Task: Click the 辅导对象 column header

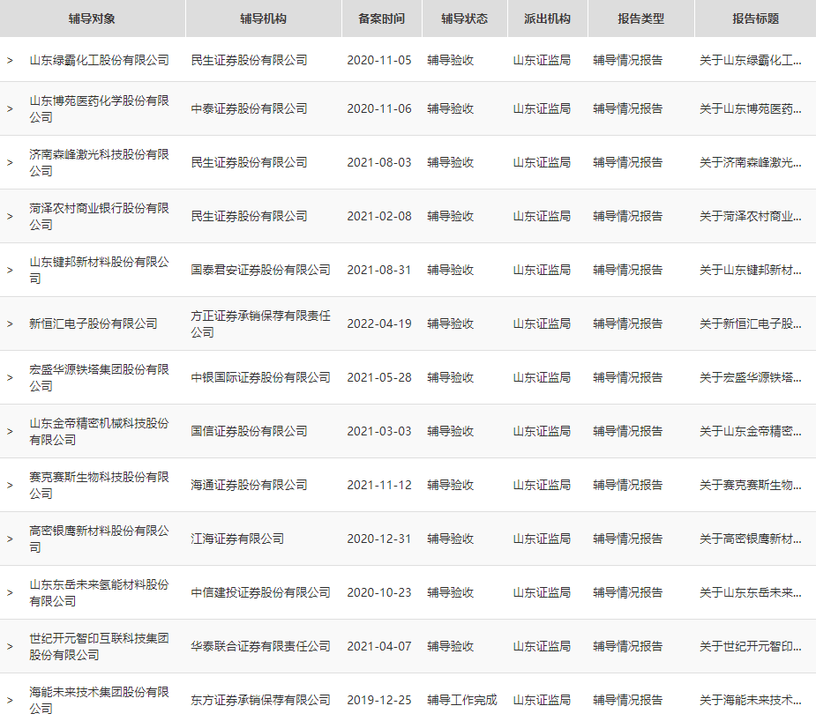Action: pyautogui.click(x=92, y=19)
